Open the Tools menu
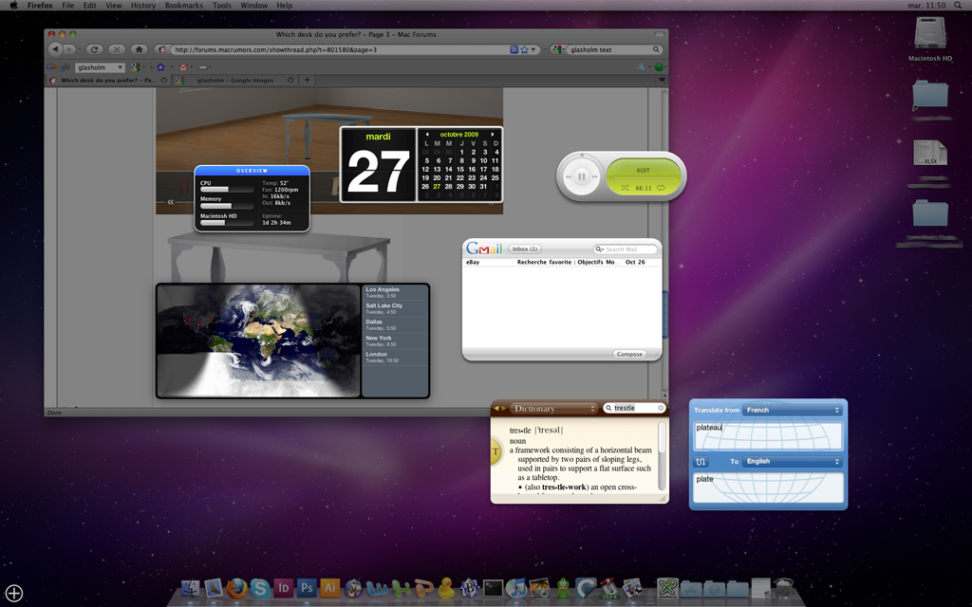Screen dimensions: 972x607 [x=222, y=5]
